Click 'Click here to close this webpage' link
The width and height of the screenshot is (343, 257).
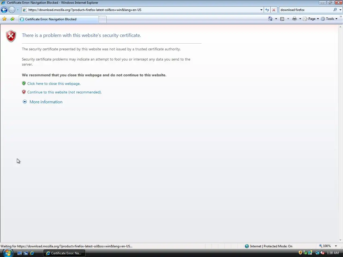click(x=54, y=84)
